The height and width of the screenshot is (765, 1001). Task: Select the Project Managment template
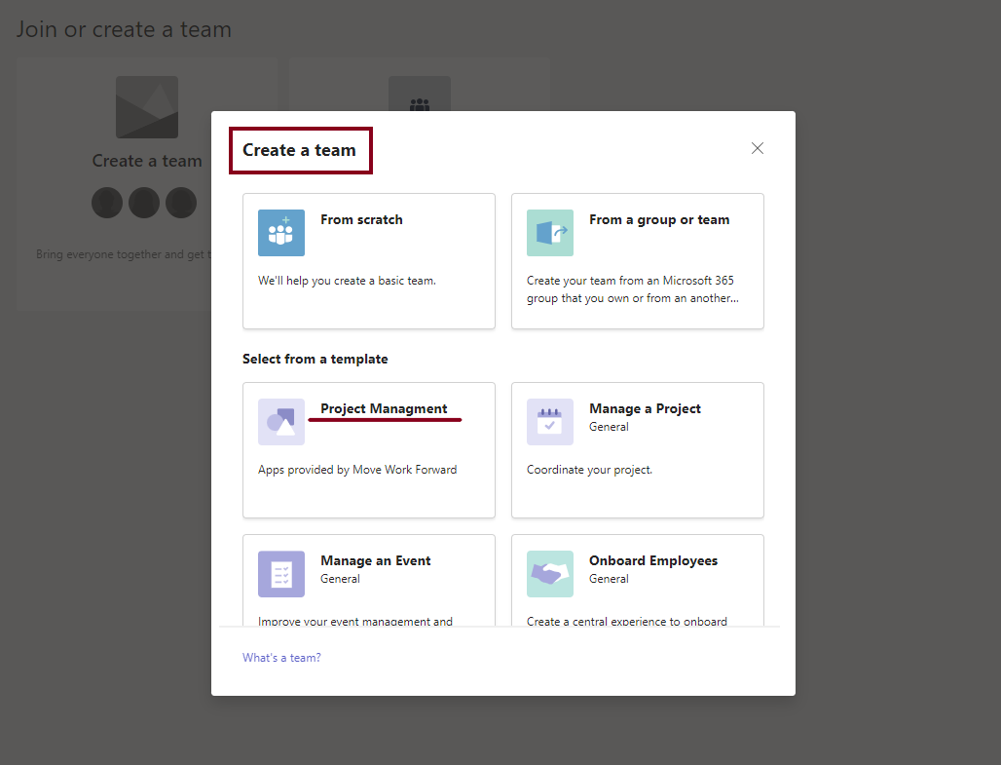point(368,450)
